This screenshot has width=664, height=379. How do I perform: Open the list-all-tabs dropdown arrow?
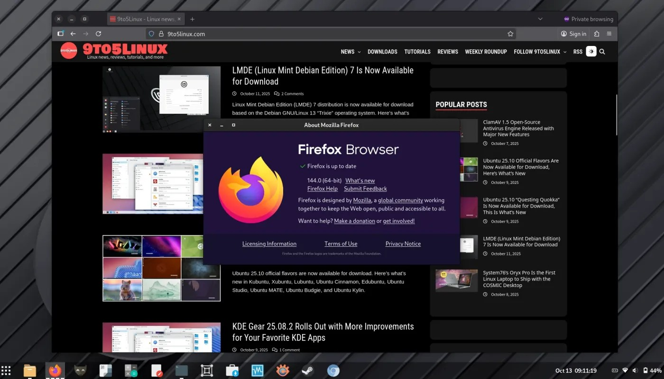540,19
